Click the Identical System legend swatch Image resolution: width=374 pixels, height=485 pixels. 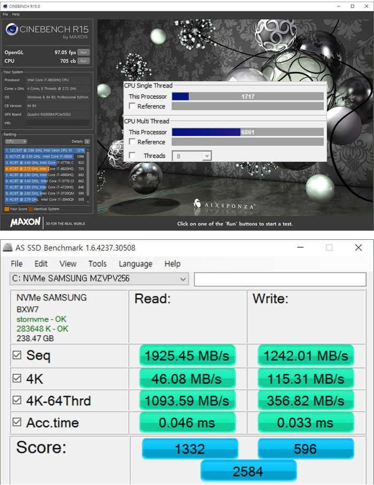click(x=30, y=209)
